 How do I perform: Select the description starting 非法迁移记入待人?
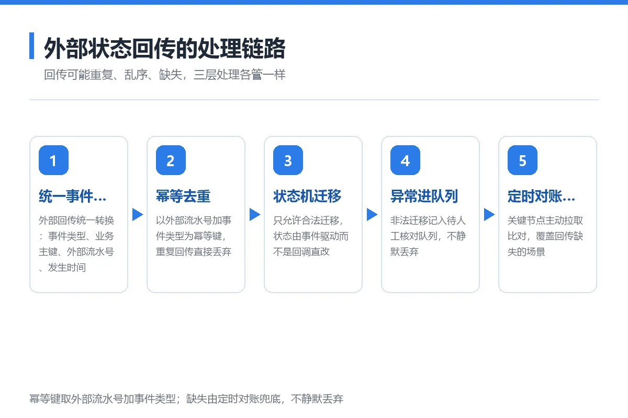pyautogui.click(x=428, y=236)
